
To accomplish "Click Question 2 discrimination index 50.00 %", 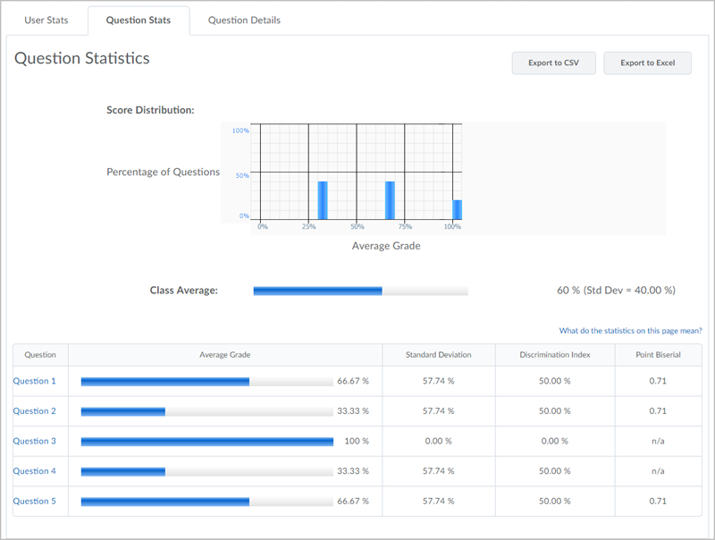I will pos(554,411).
